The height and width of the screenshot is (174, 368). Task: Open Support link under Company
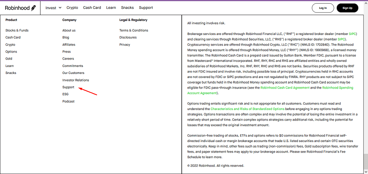tap(68, 87)
